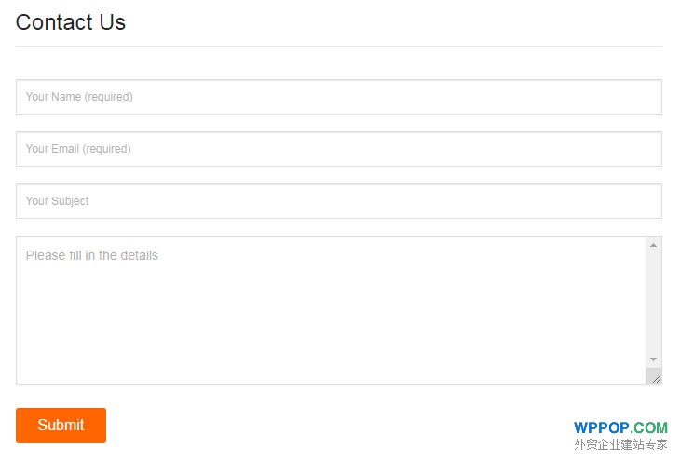Click the Contact Us heading
This screenshot has height=461, width=680.
[x=70, y=22]
